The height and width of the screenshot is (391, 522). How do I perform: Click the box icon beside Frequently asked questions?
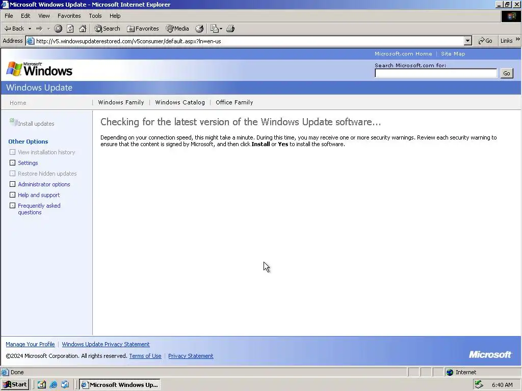tap(12, 205)
